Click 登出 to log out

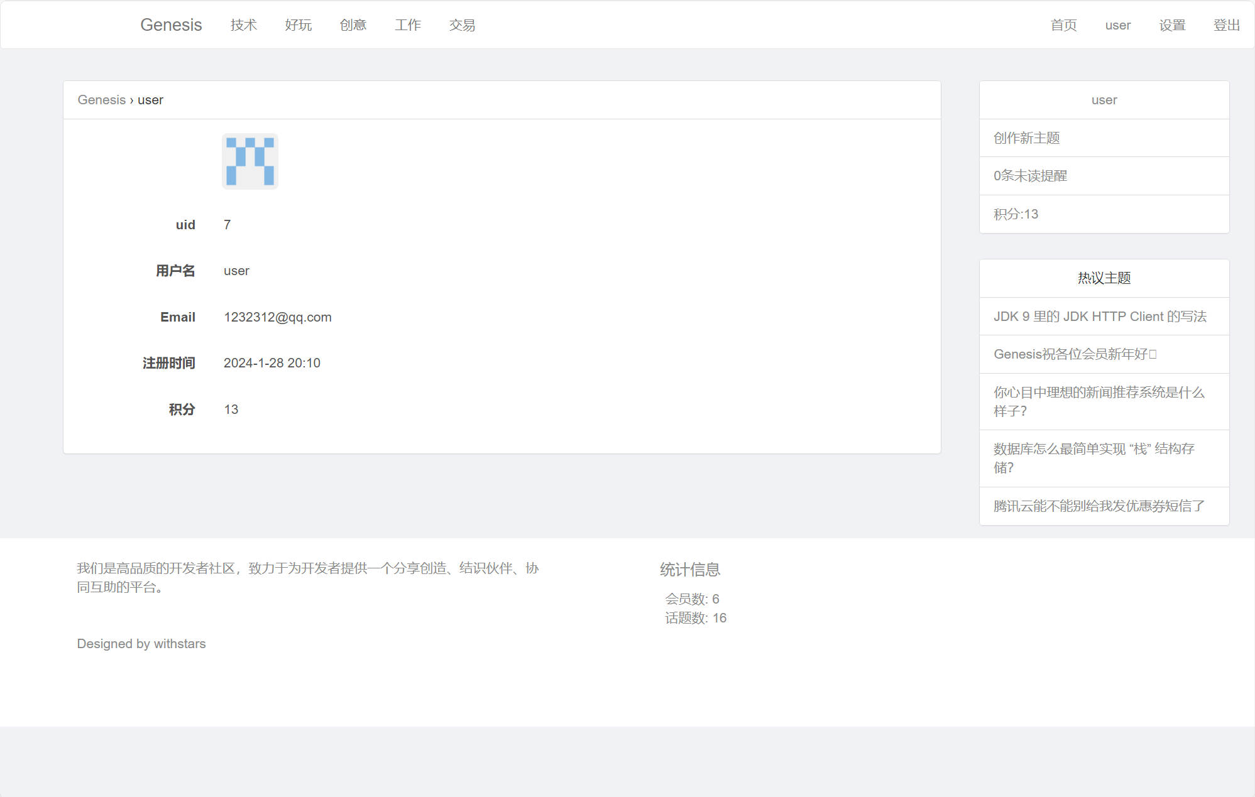[1226, 25]
